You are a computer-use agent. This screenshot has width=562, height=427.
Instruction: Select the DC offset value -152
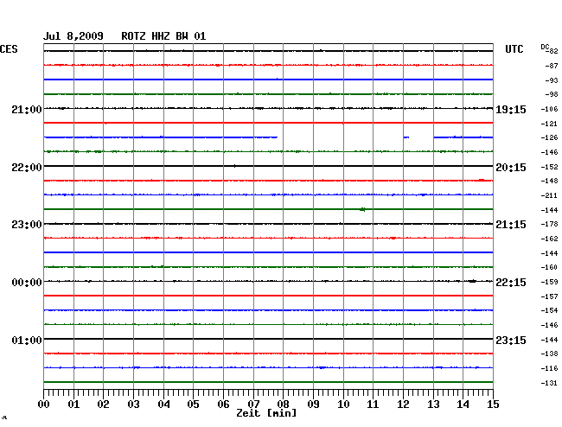pyautogui.click(x=549, y=167)
